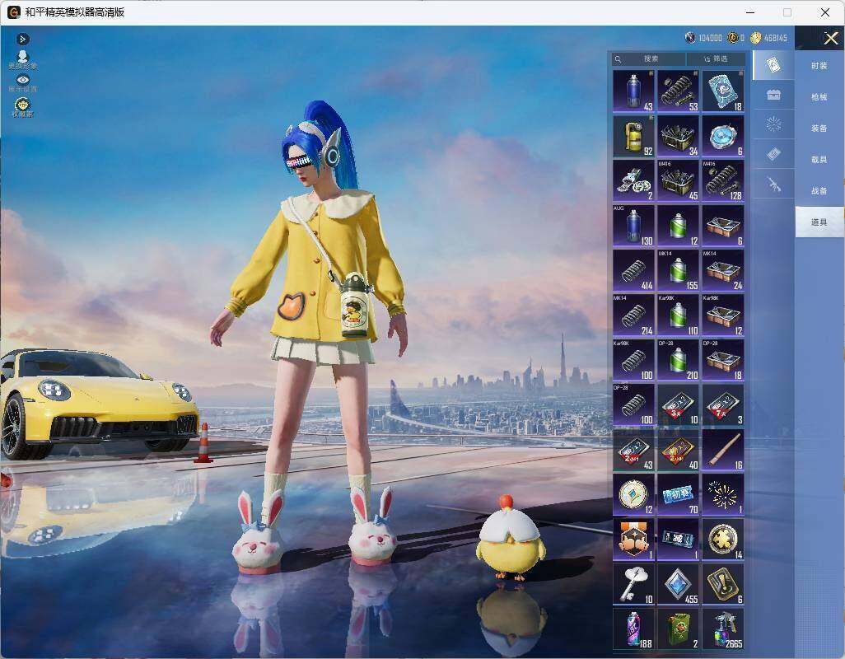
Task: Open the 时装 tab
Action: (x=819, y=66)
